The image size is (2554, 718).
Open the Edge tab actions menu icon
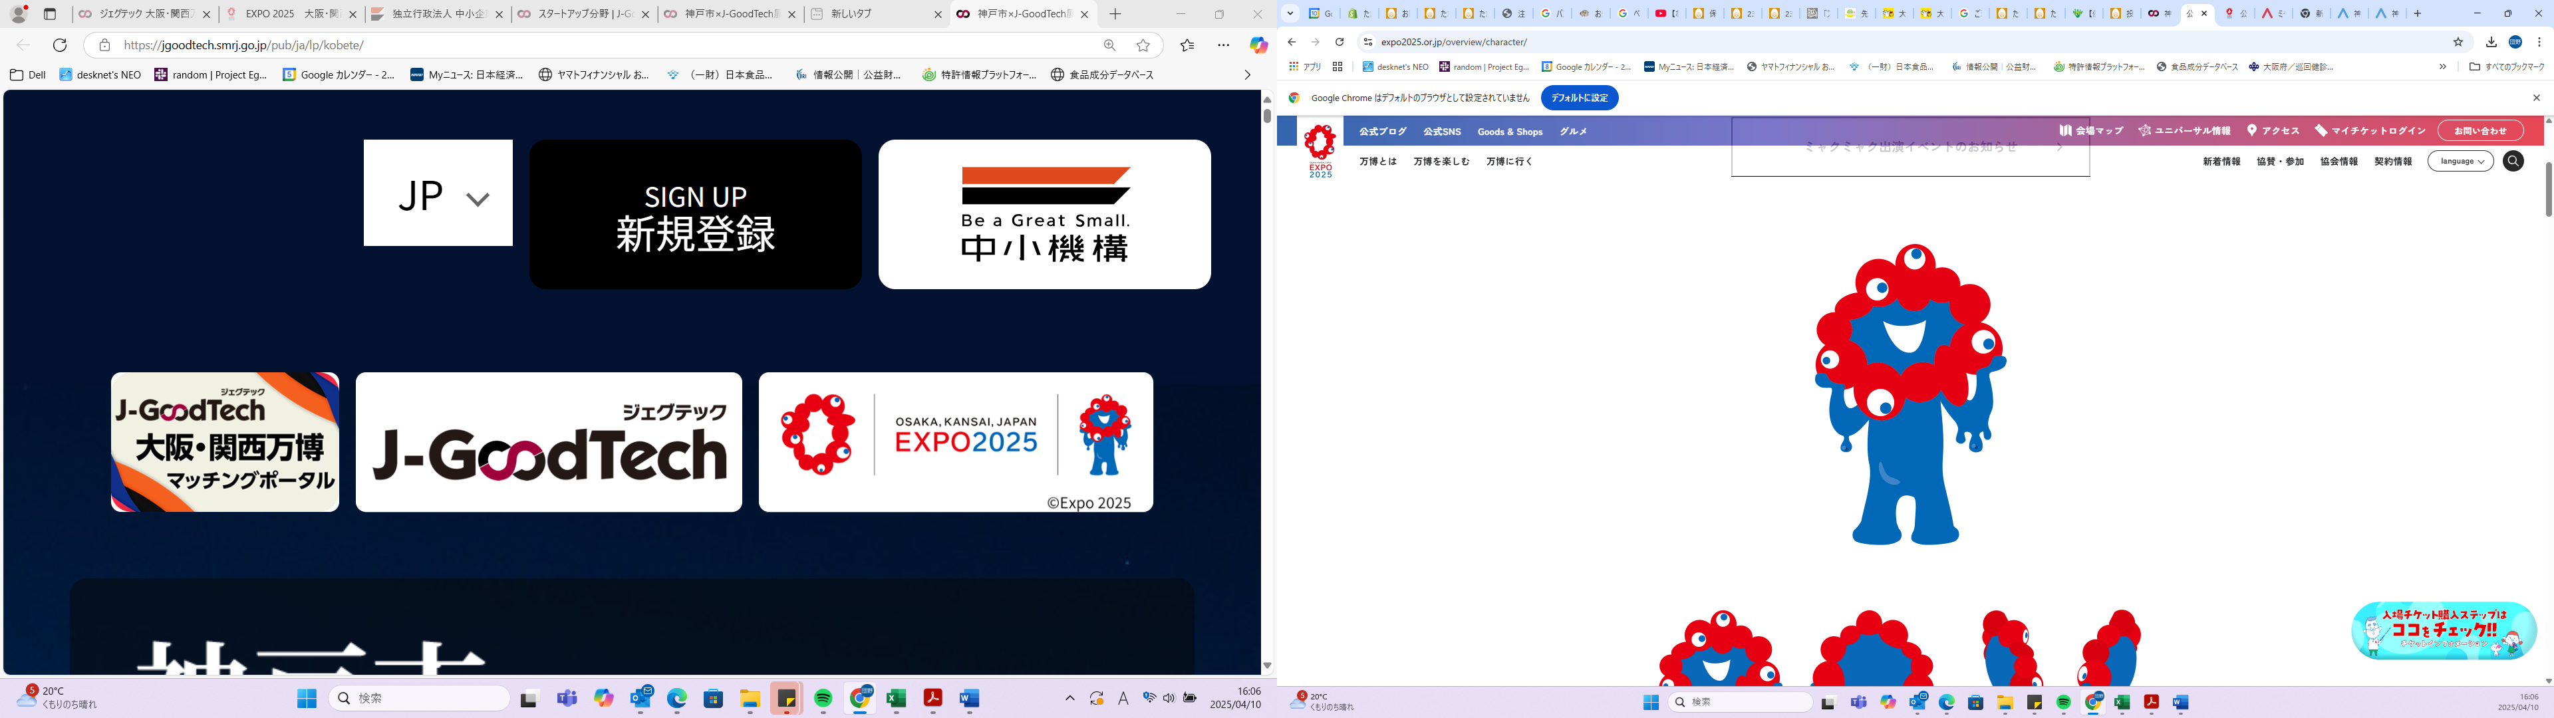51,15
